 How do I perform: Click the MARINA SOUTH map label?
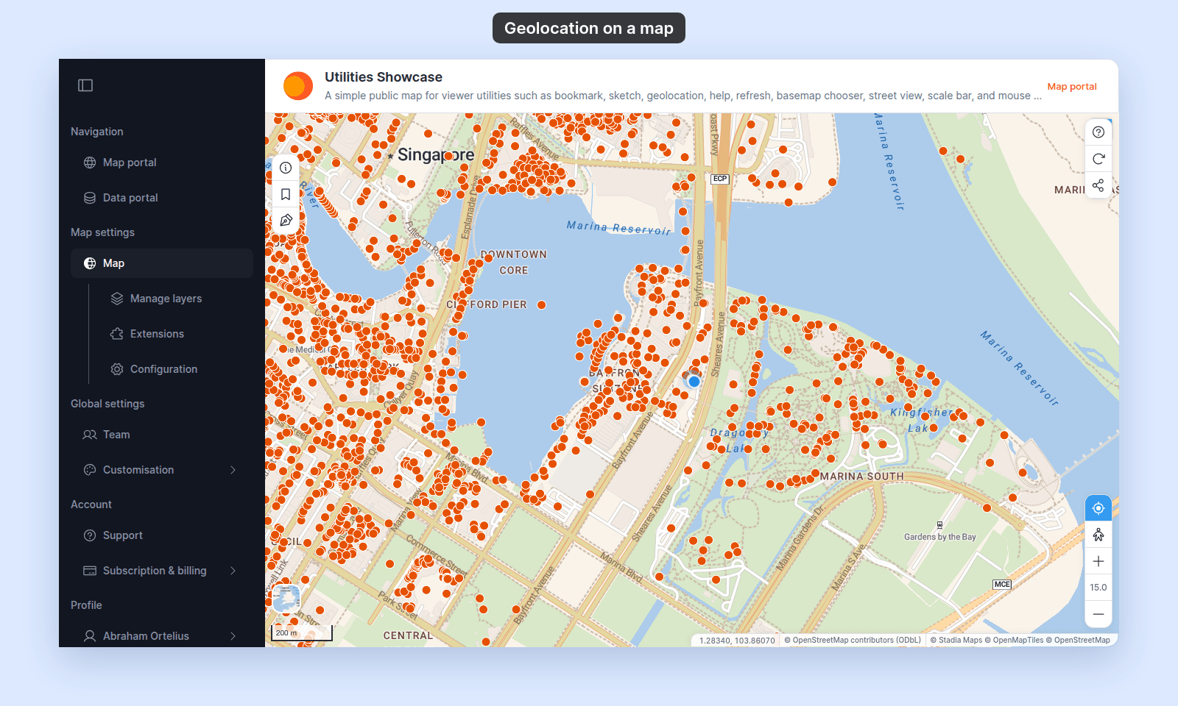tap(862, 477)
